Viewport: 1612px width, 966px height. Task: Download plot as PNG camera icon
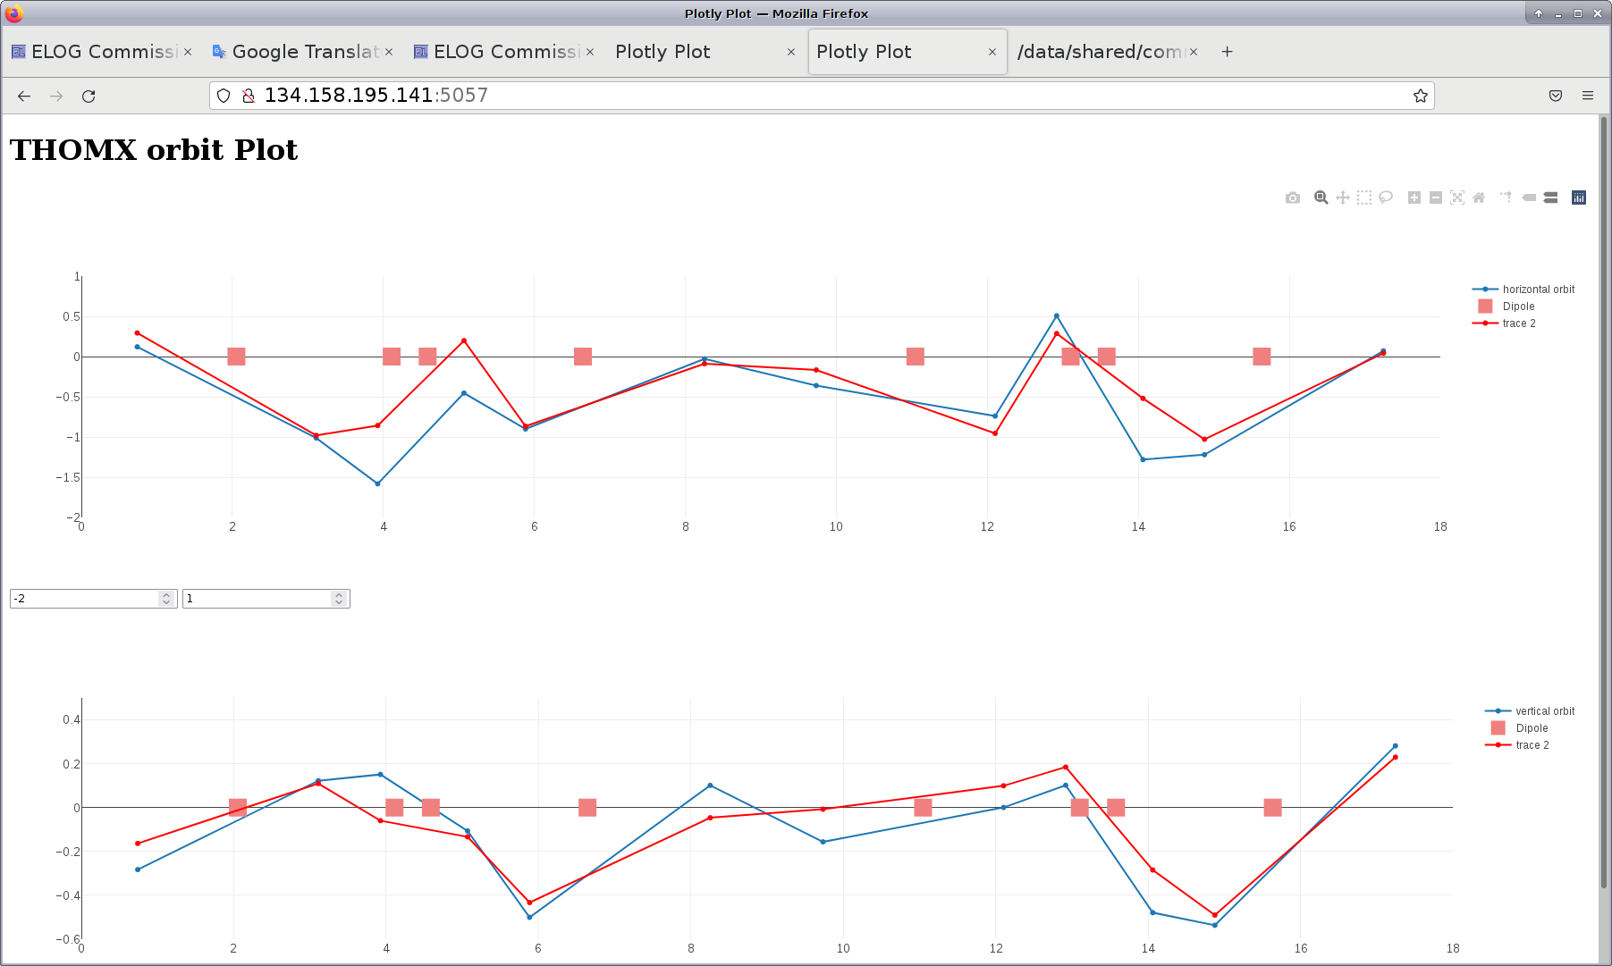coord(1293,197)
